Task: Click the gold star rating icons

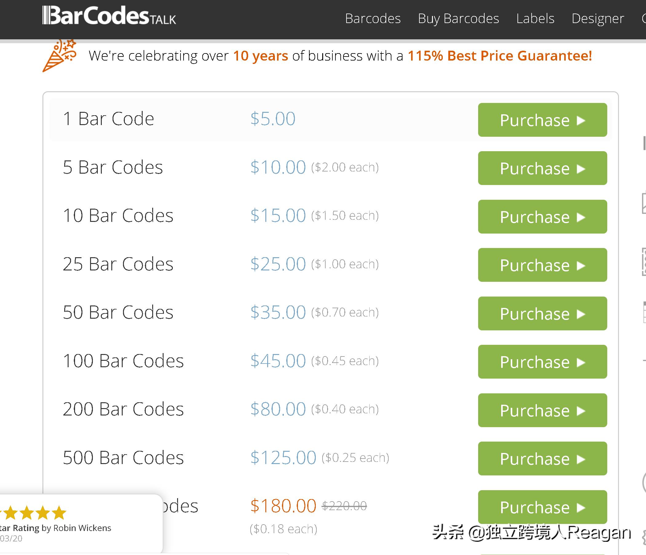Action: (x=34, y=513)
